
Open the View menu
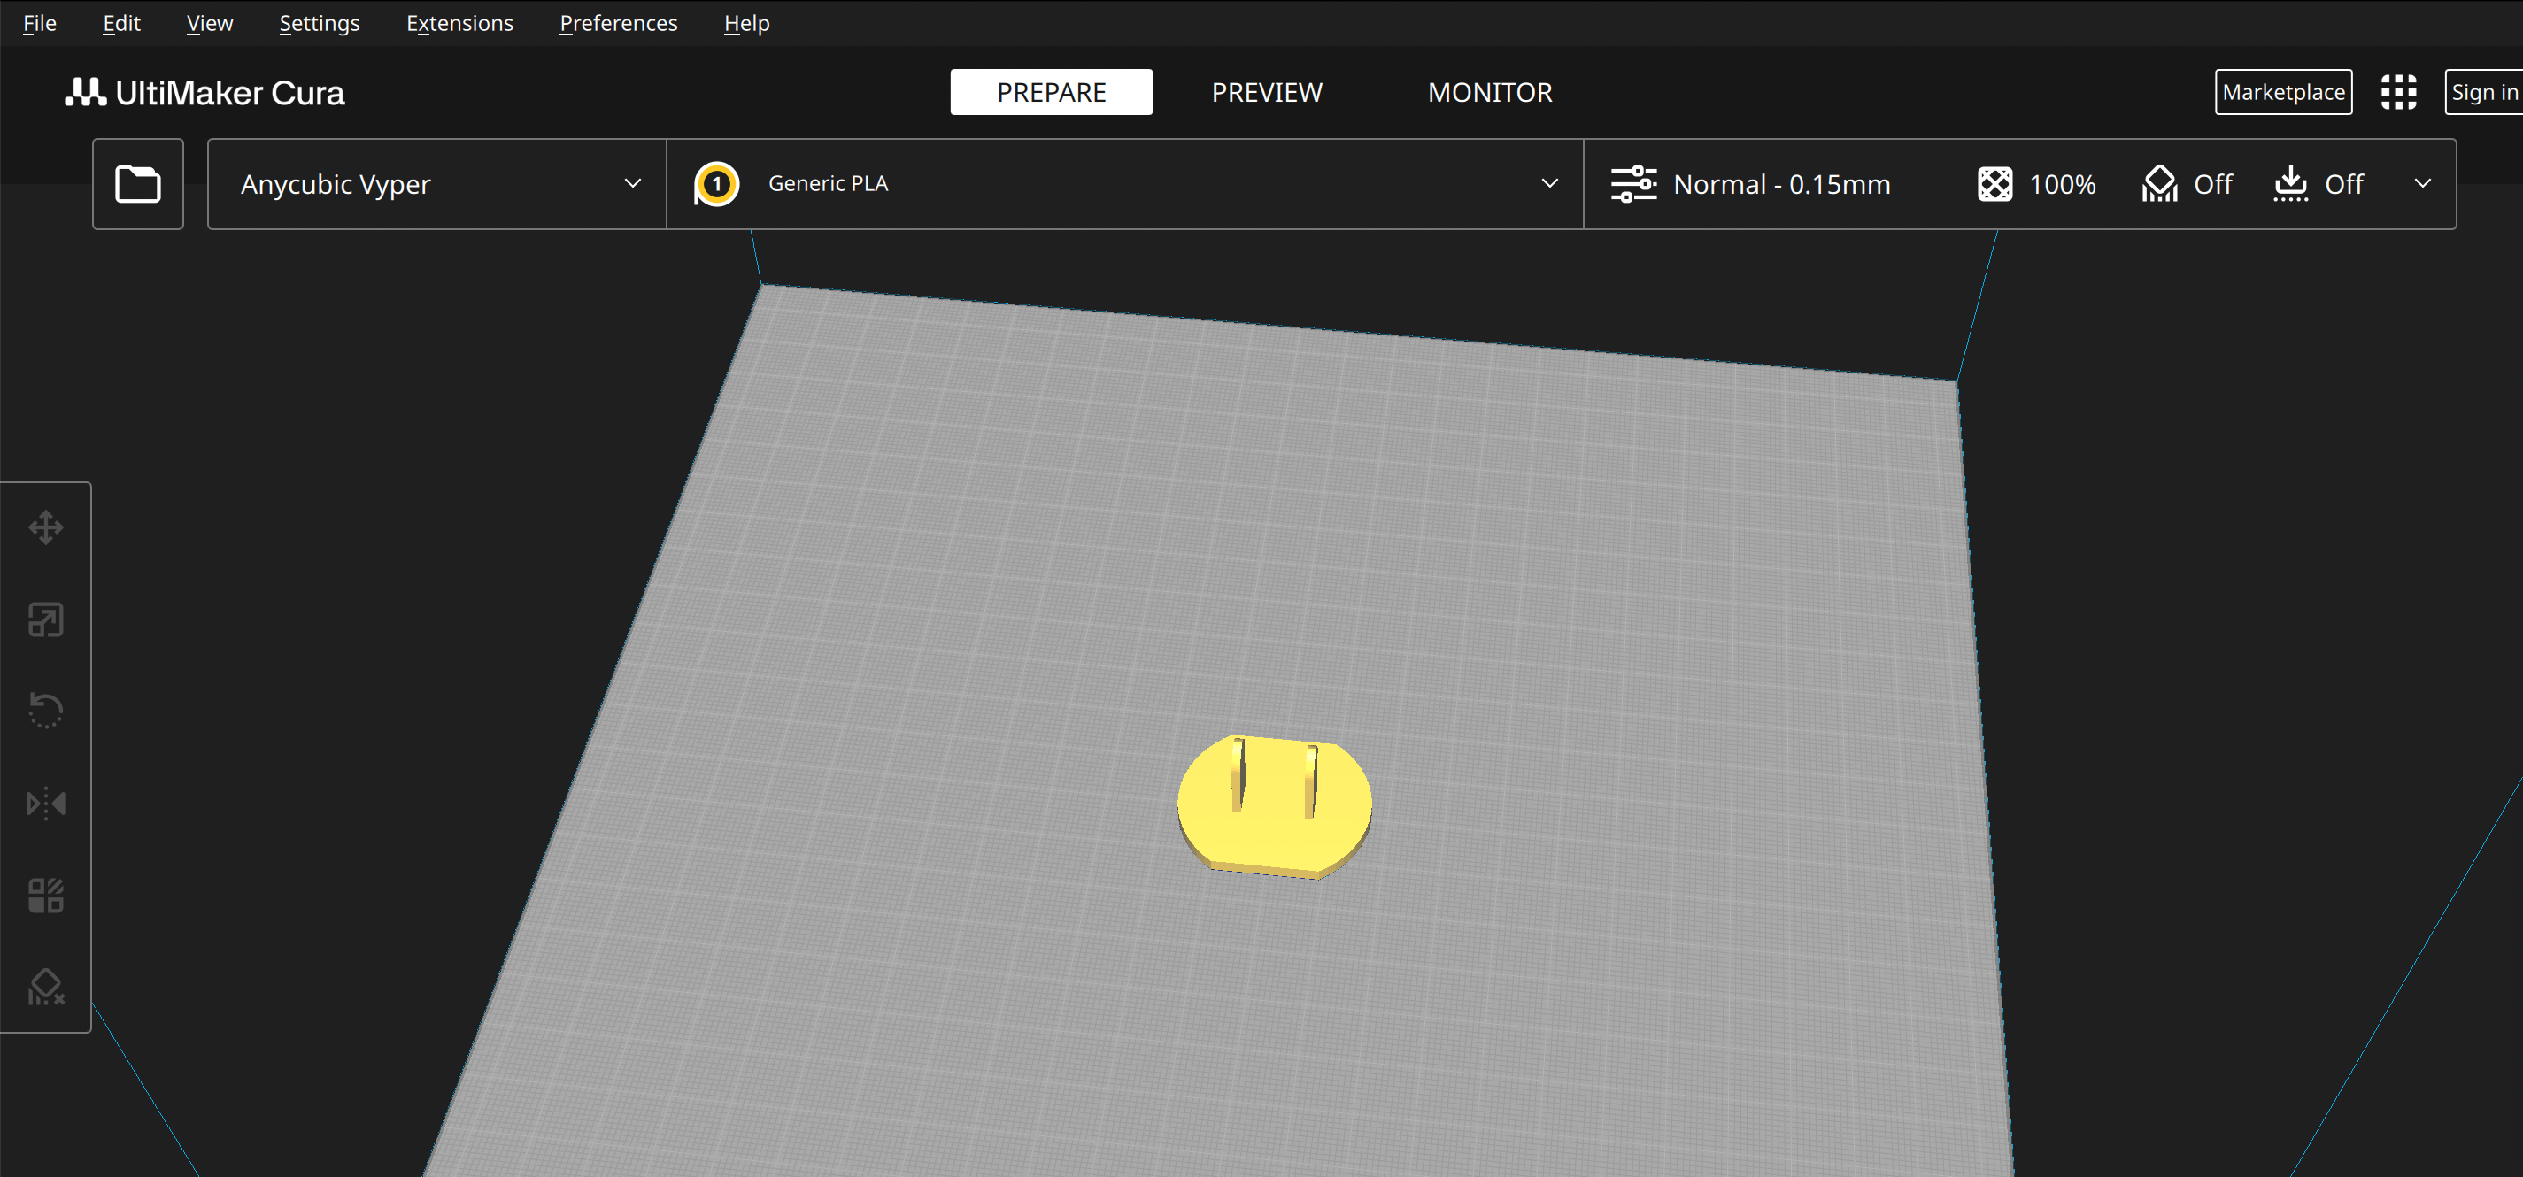[210, 22]
